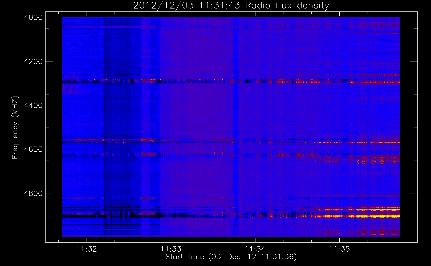Viewport: 431px width, 266px height.
Task: Click the 11:34 time tick label
Action: 255,249
